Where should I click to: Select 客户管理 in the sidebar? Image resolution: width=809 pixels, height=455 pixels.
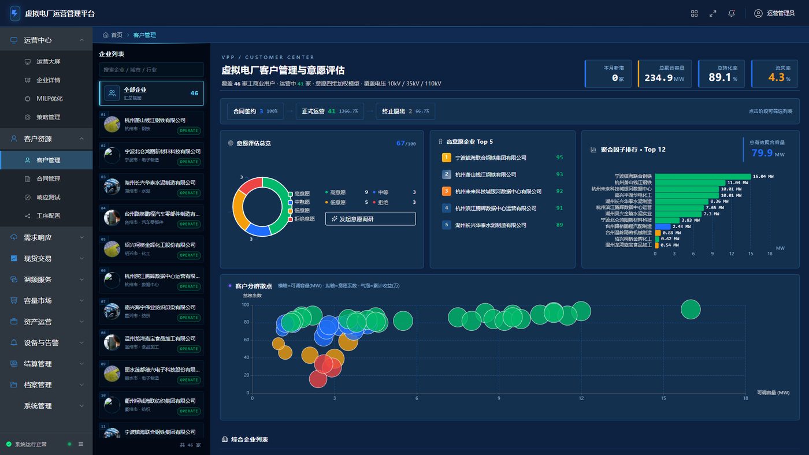point(46,160)
